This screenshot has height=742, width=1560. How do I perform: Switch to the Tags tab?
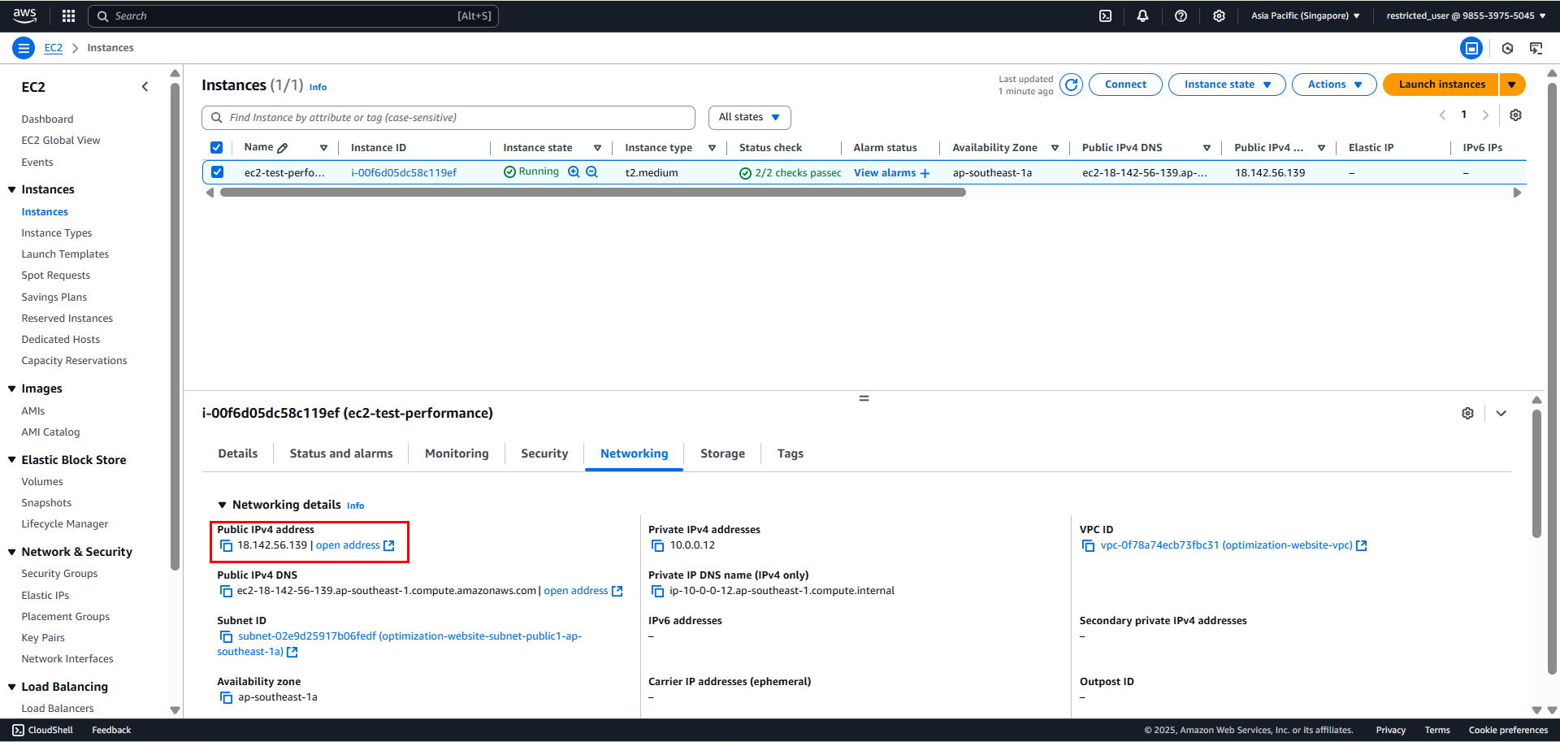790,453
